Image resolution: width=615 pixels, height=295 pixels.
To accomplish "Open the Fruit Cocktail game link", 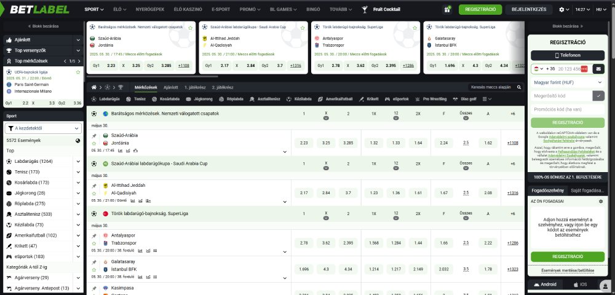I will (x=381, y=9).
